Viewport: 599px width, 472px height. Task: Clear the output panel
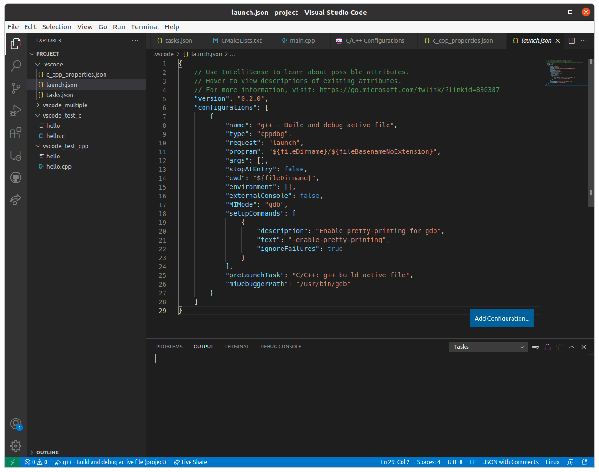tap(535, 347)
